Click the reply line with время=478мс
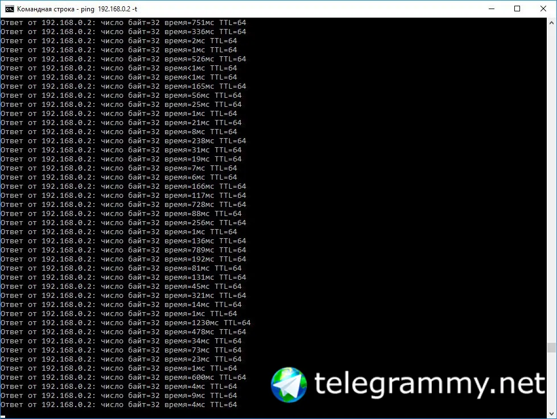The width and height of the screenshot is (557, 419). pos(123,332)
